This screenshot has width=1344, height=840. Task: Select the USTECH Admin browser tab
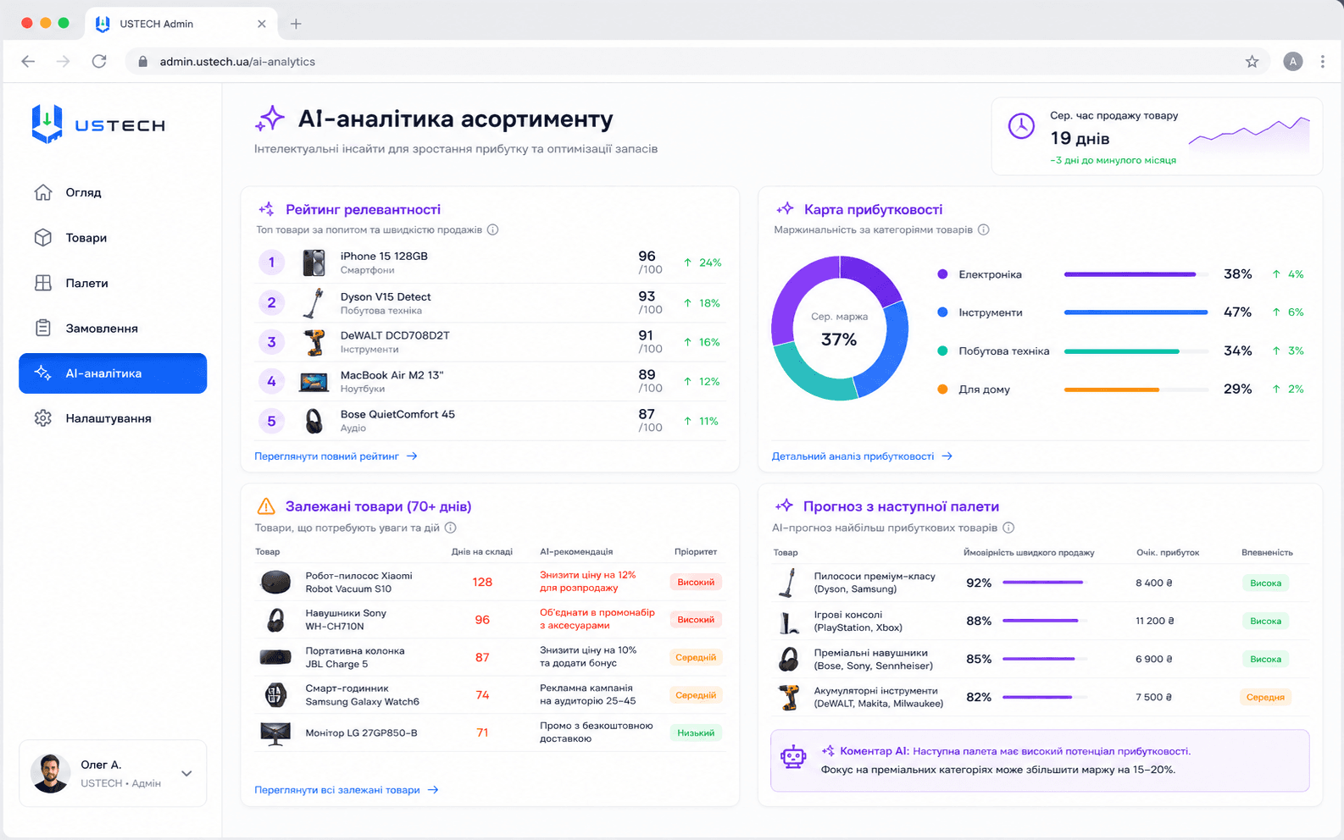[x=180, y=24]
